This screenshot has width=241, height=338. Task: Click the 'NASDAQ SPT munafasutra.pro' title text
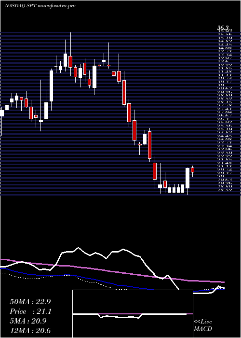click(x=40, y=6)
